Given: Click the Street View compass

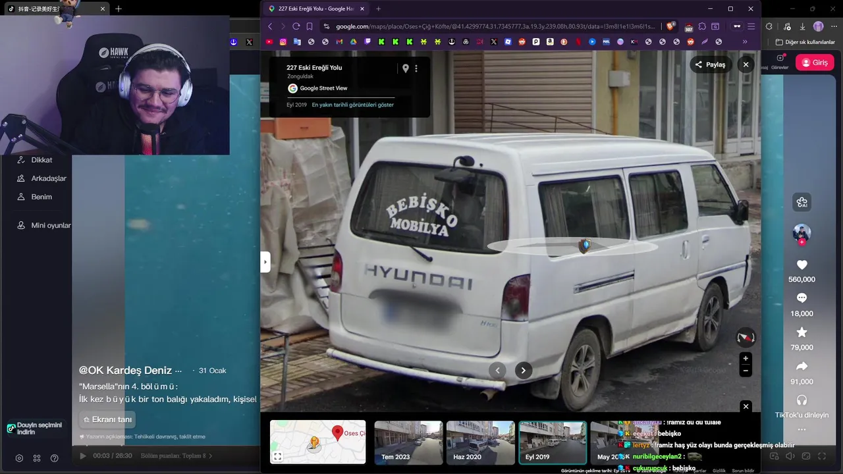Looking at the screenshot, I should [746, 338].
